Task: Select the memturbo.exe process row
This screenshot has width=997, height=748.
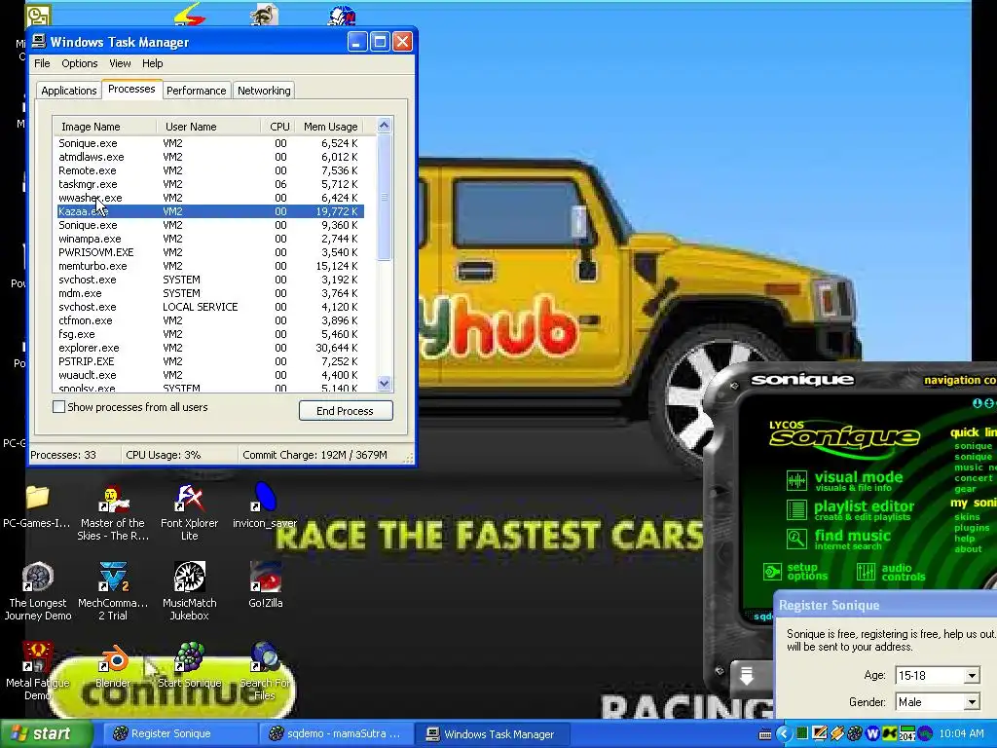Action: pyautogui.click(x=210, y=266)
